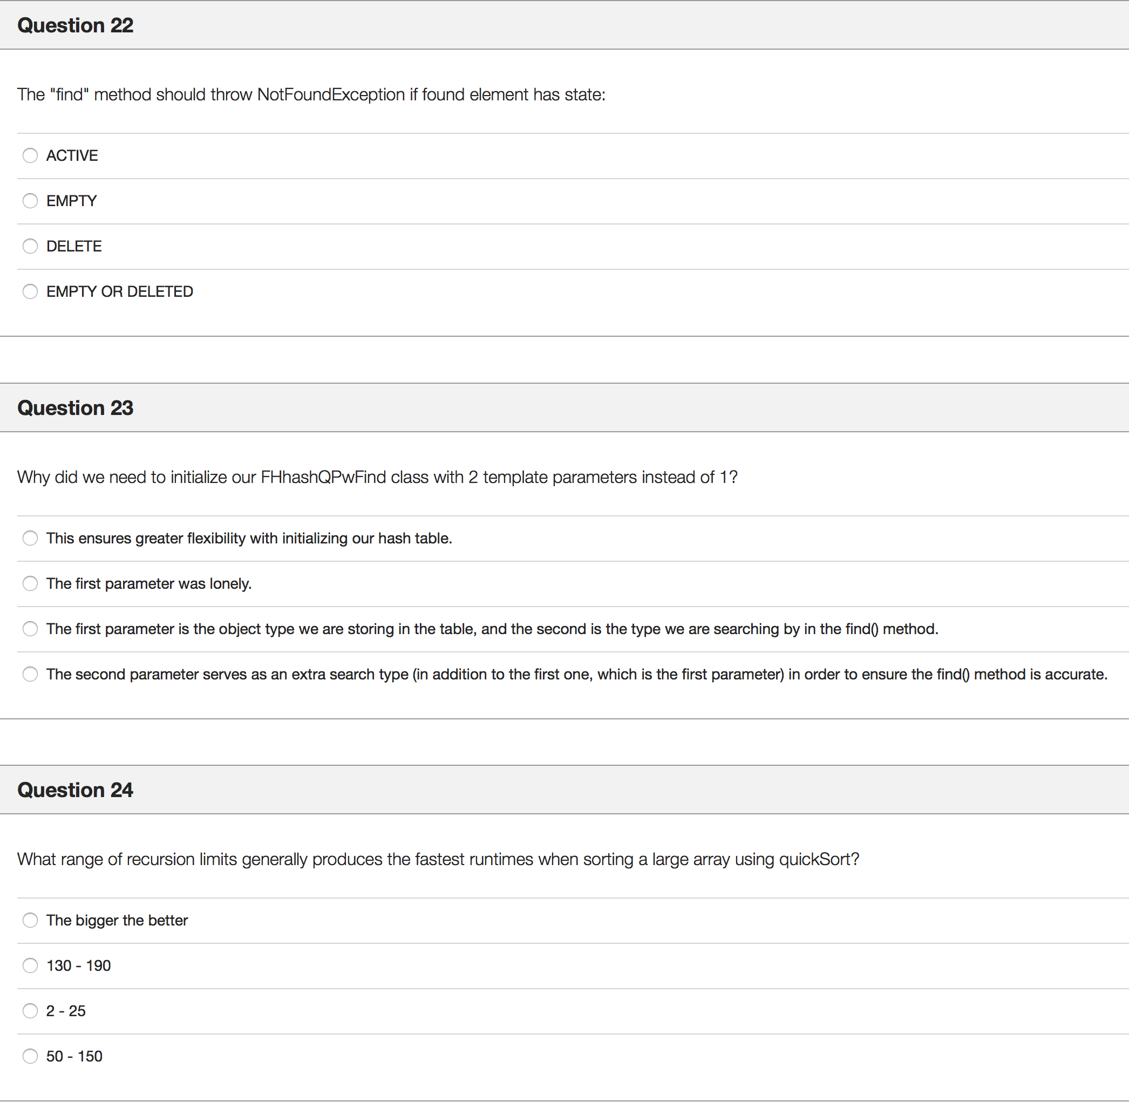Click the divider between Question 22 and 23
1129x1102 pixels.
tap(564, 359)
